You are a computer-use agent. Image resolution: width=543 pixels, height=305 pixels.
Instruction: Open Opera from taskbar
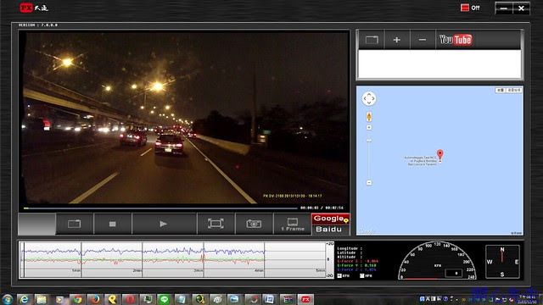130,299
